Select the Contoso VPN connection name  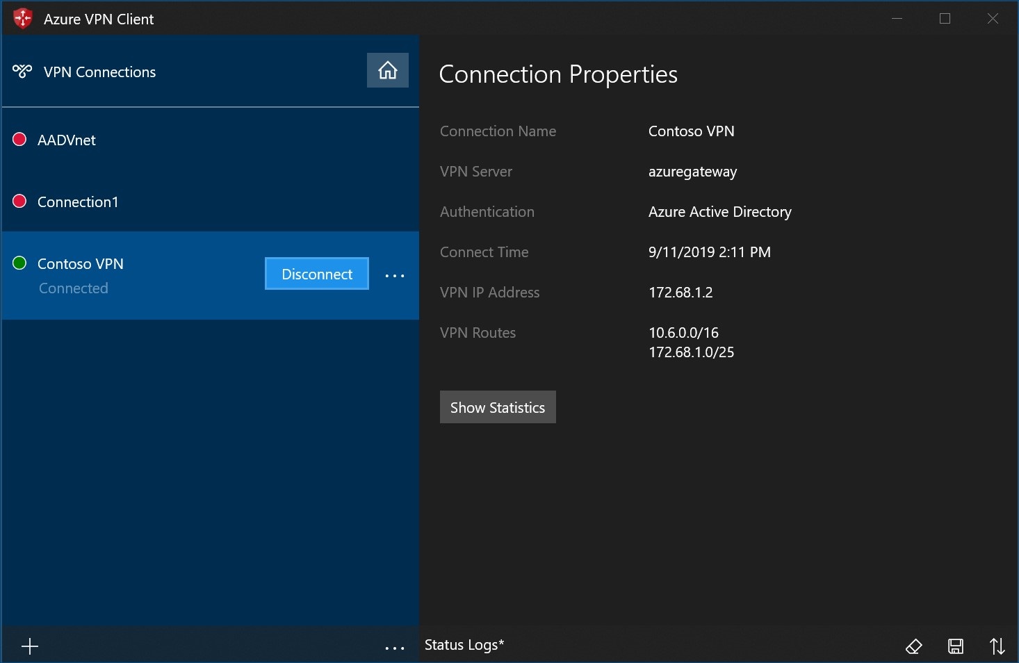(81, 264)
